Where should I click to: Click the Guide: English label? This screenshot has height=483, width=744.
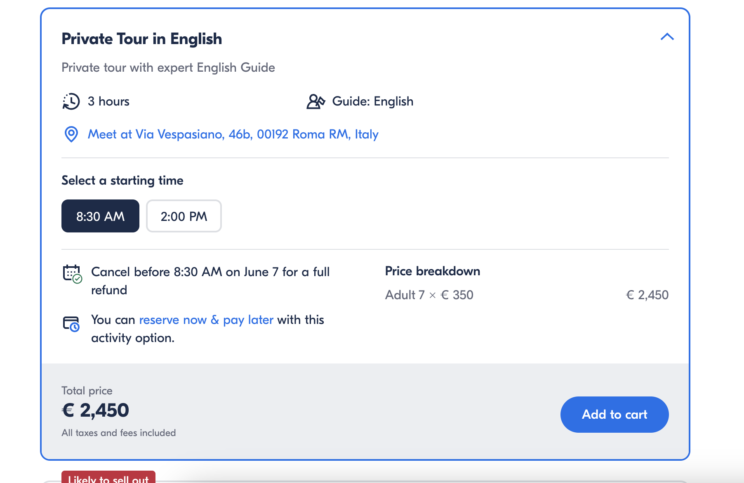(x=373, y=101)
